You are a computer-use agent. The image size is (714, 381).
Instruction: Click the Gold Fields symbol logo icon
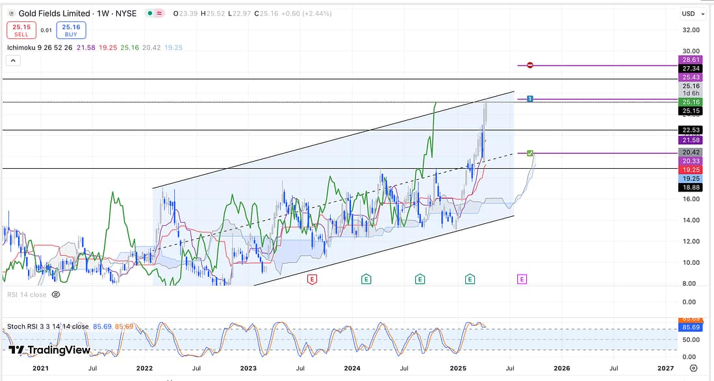pos(10,14)
